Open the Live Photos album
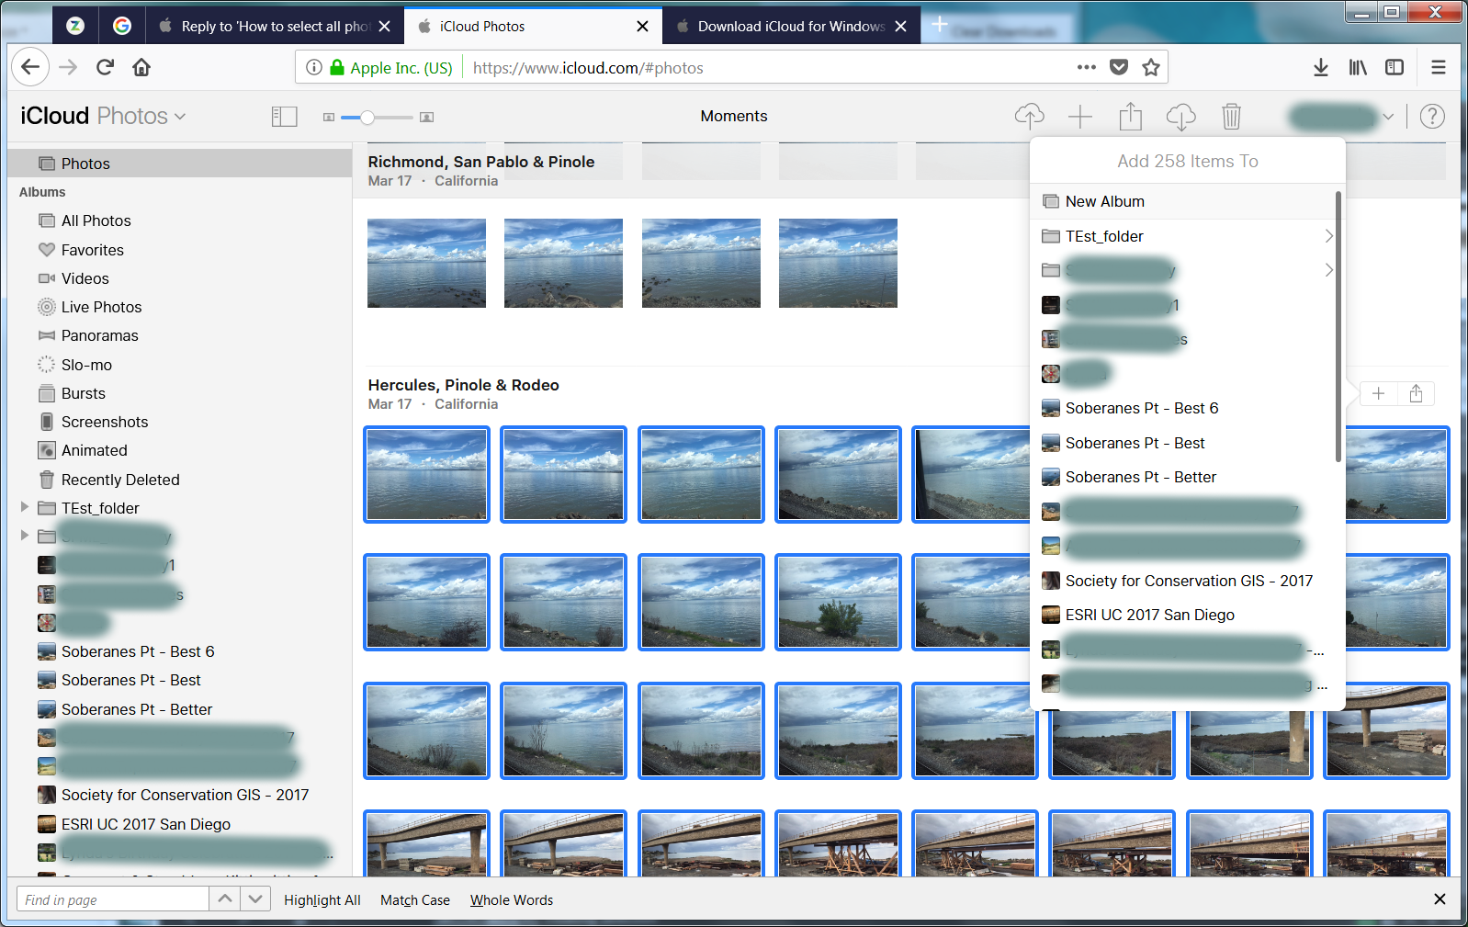Screen dimensions: 1468x927 (179, 307)
